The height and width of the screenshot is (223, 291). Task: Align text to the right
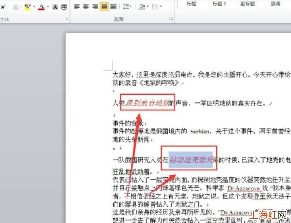(x=95, y=7)
